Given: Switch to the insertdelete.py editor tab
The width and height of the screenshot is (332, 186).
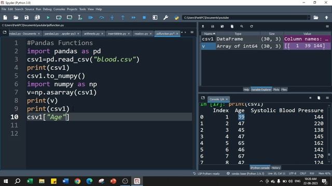Looking at the screenshot, I should click(117, 34).
